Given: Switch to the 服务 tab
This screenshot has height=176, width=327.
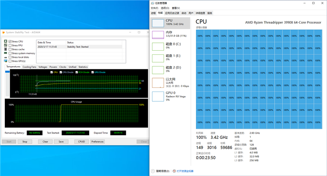Looking at the screenshot, I should pyautogui.click(x=210, y=13).
